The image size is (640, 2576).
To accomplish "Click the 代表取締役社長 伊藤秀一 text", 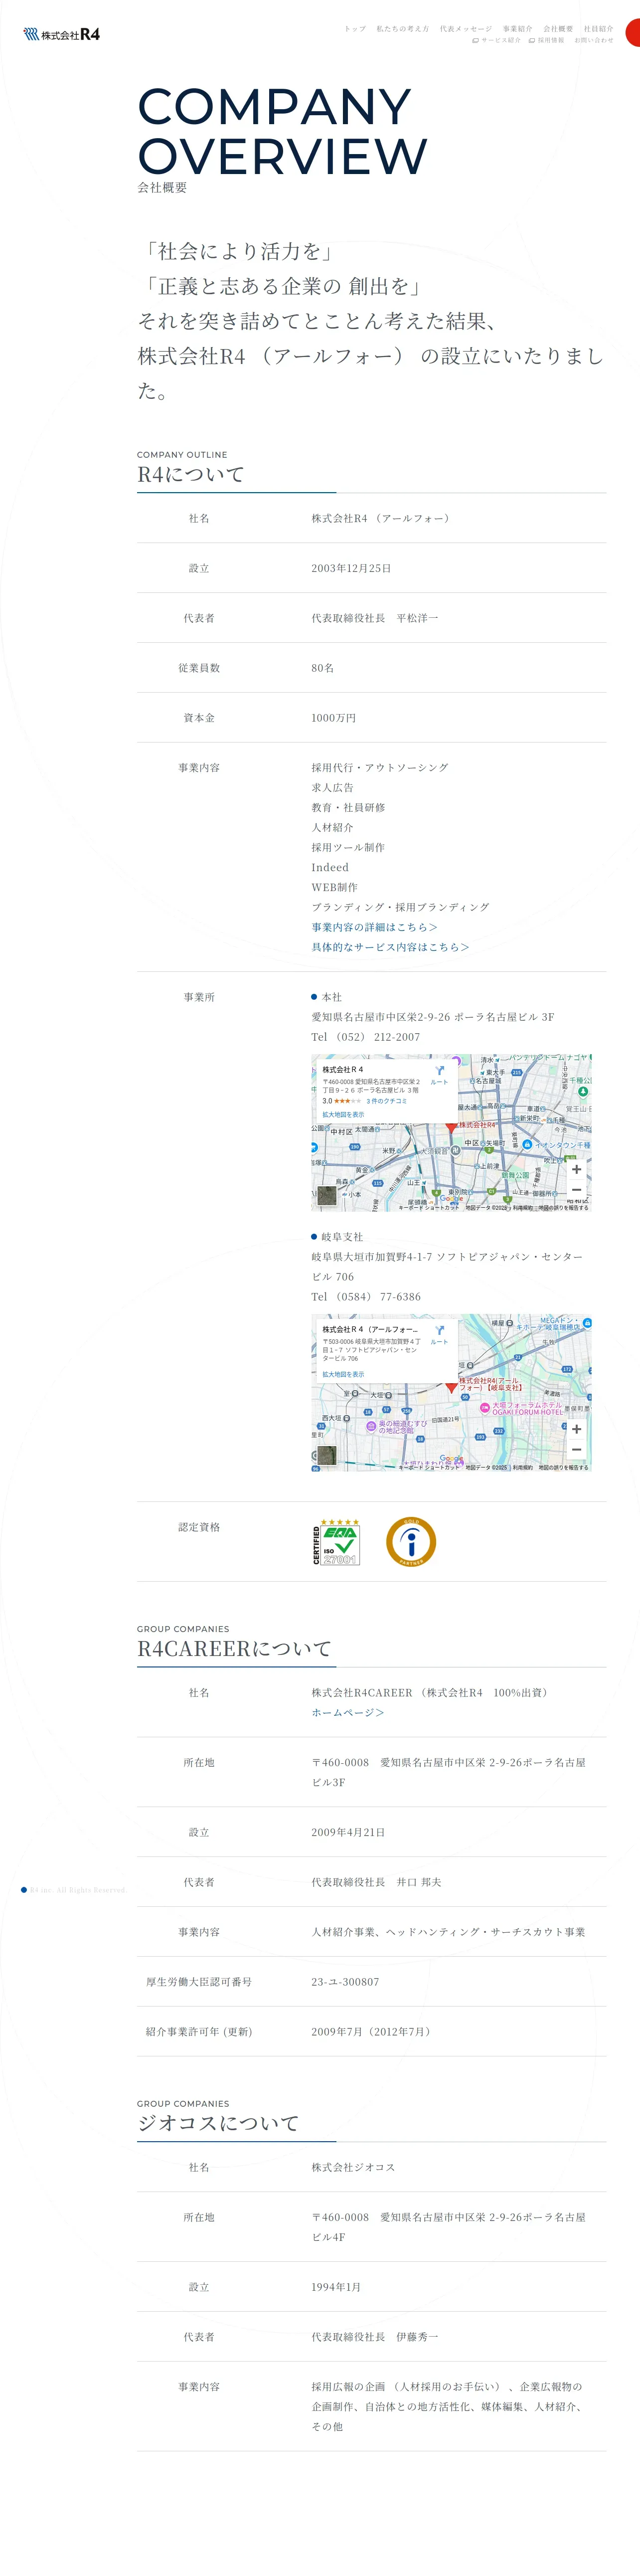I will 375,2337.
